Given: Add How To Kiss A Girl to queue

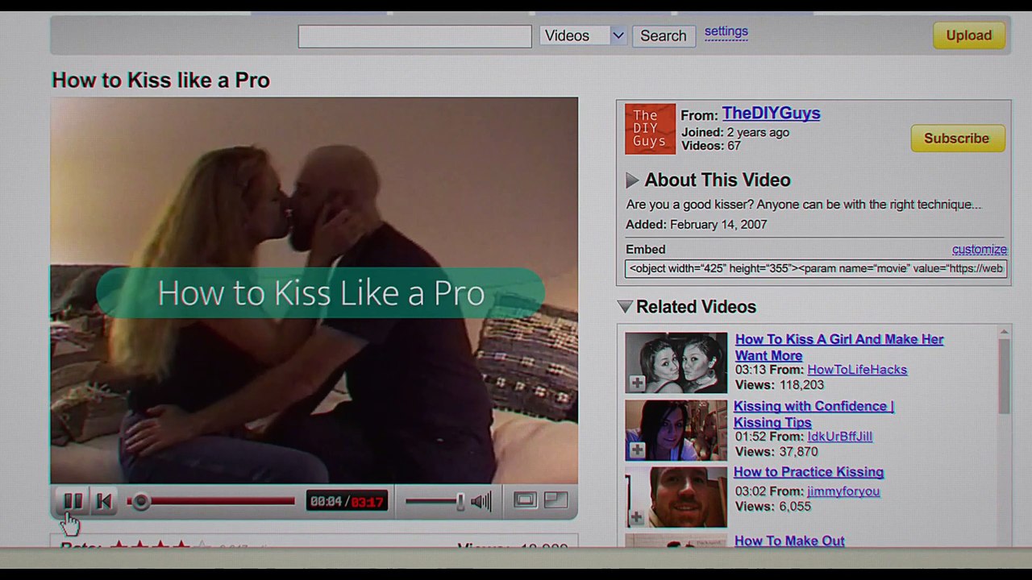Looking at the screenshot, I should [x=637, y=383].
